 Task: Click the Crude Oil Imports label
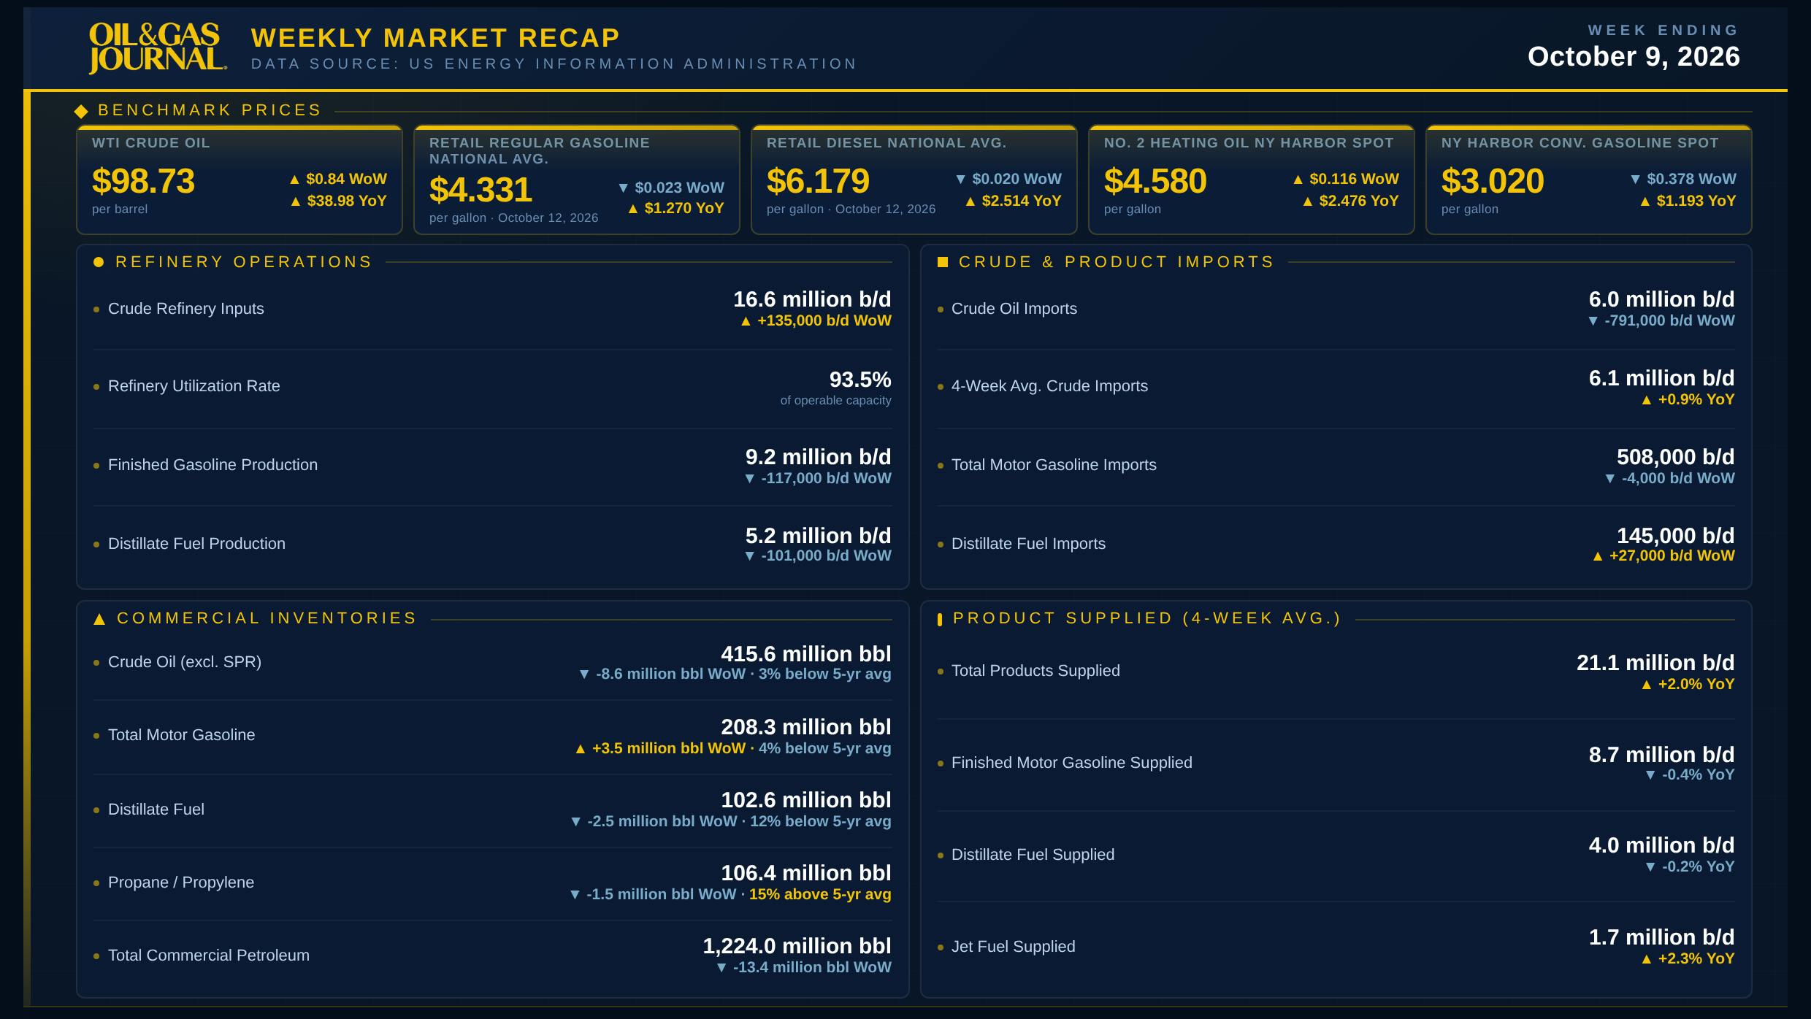1014,309
